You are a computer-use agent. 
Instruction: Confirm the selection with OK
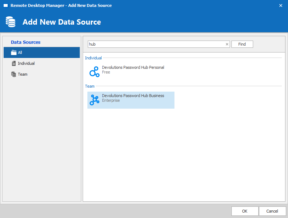245,211
